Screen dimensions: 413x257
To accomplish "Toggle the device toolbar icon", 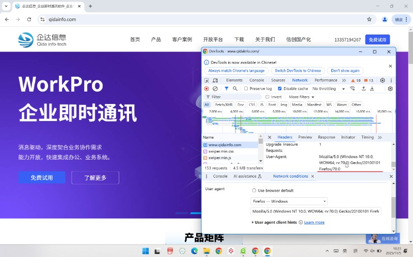I will [x=215, y=80].
